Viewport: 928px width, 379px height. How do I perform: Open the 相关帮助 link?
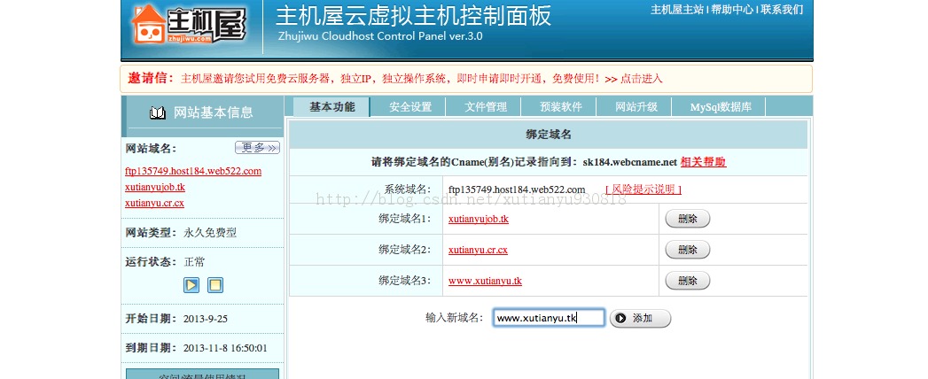pos(703,162)
